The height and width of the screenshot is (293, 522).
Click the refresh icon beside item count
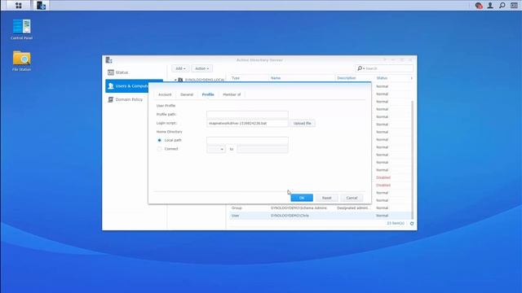click(412, 224)
